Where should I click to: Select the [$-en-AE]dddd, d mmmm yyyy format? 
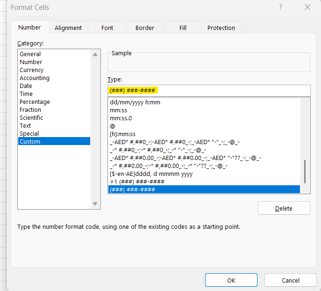click(204, 174)
